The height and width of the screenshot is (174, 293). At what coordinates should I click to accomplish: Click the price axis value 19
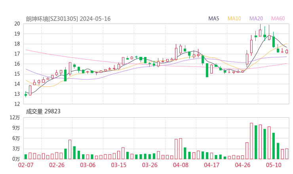tap(17, 34)
